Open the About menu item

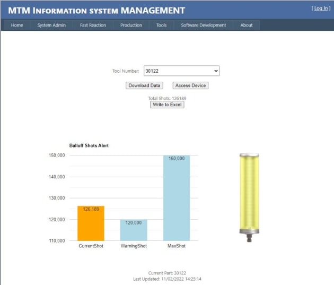pos(246,25)
